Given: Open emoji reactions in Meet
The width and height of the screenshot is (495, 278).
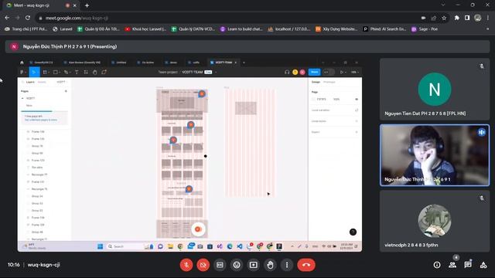Looking at the screenshot, I should (237, 265).
